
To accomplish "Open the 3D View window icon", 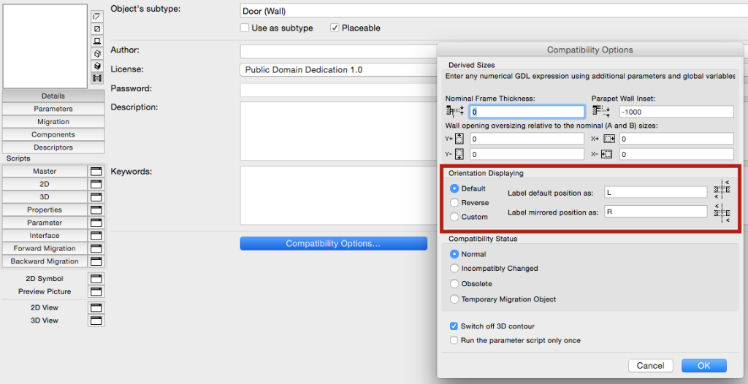I will [96, 320].
